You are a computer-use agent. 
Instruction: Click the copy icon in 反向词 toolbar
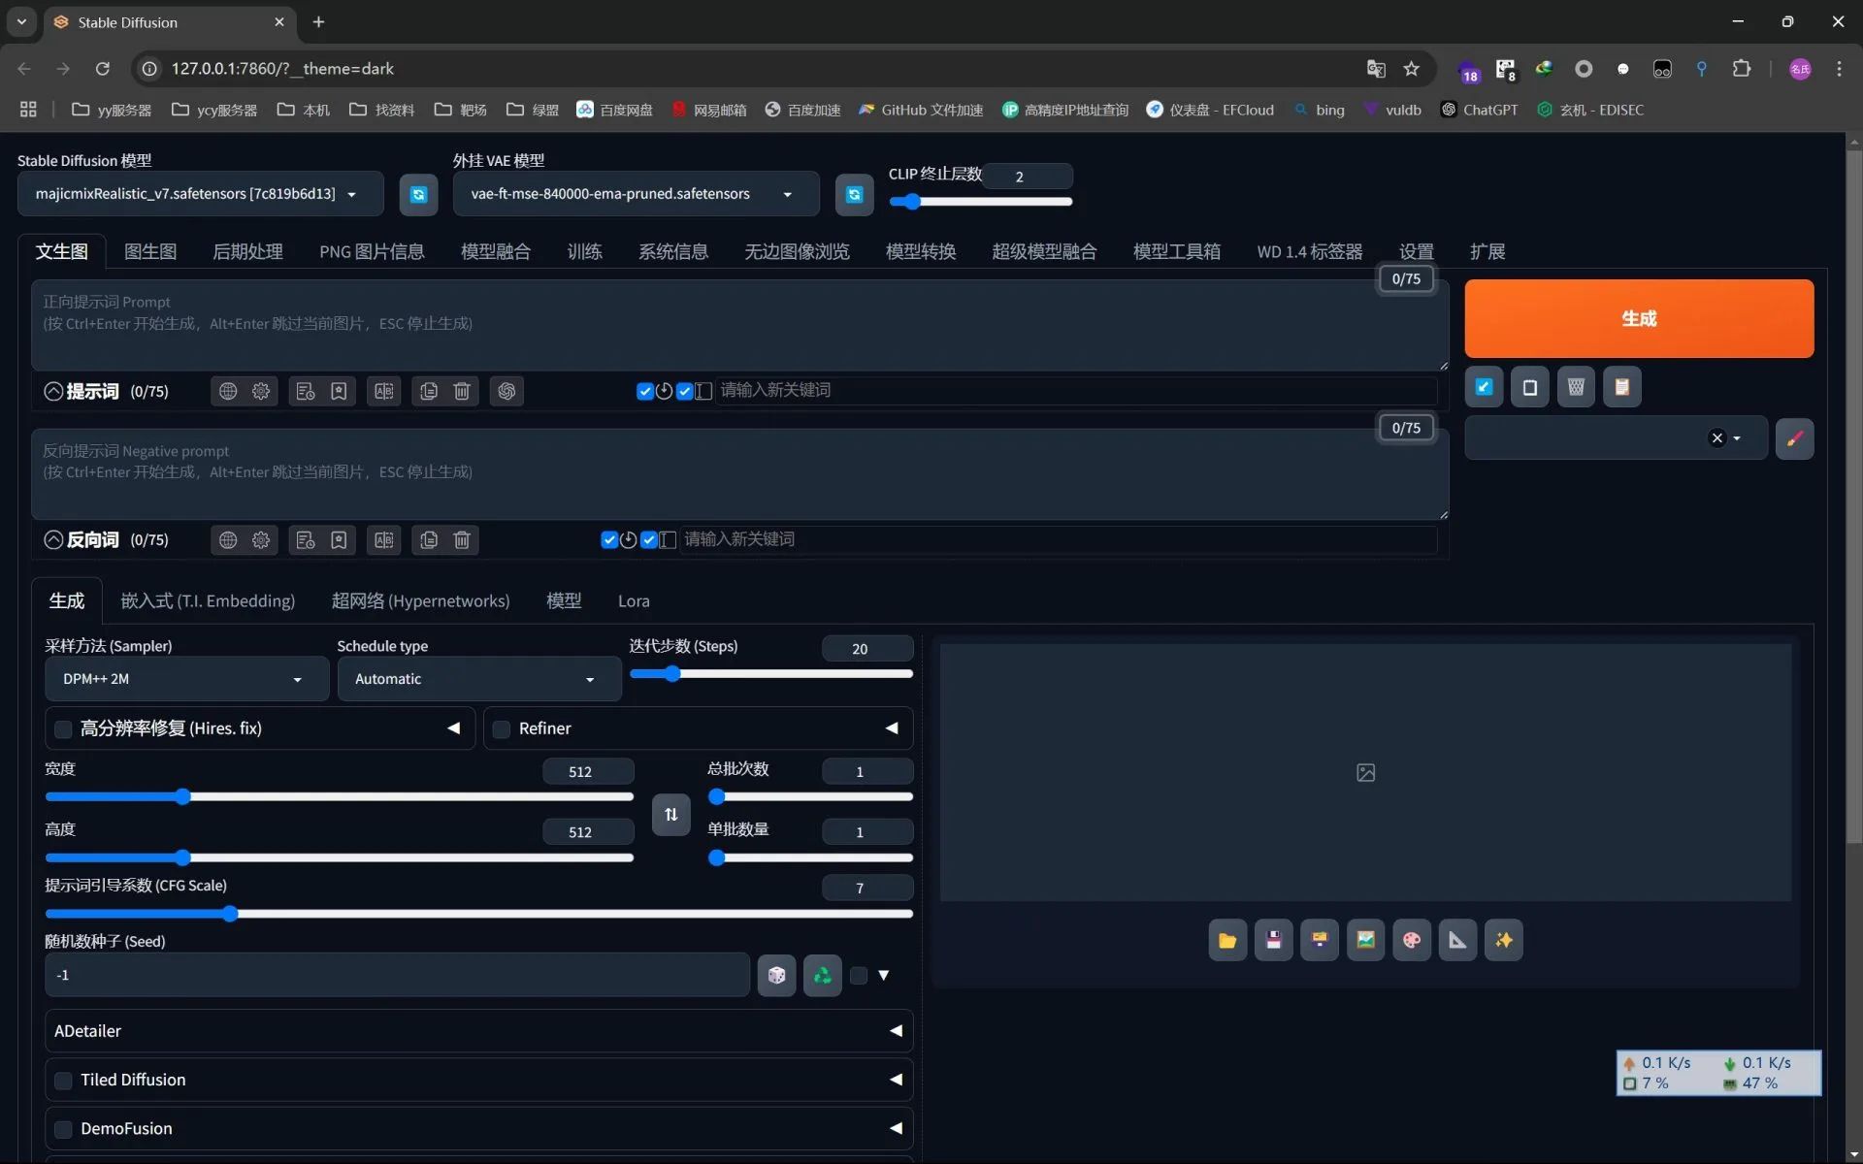click(429, 540)
